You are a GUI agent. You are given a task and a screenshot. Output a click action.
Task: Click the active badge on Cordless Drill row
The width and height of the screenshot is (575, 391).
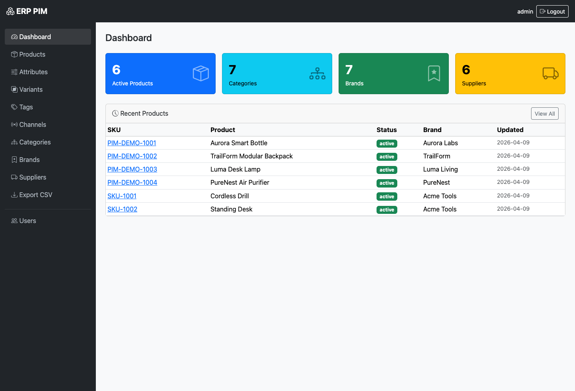[387, 196]
